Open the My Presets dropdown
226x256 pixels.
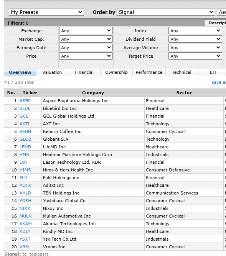pyautogui.click(x=46, y=12)
